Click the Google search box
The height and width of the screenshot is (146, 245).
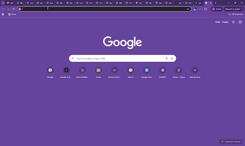[123, 58]
